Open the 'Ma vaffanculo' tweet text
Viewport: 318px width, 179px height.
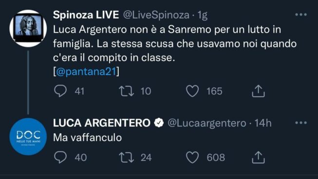(x=87, y=138)
